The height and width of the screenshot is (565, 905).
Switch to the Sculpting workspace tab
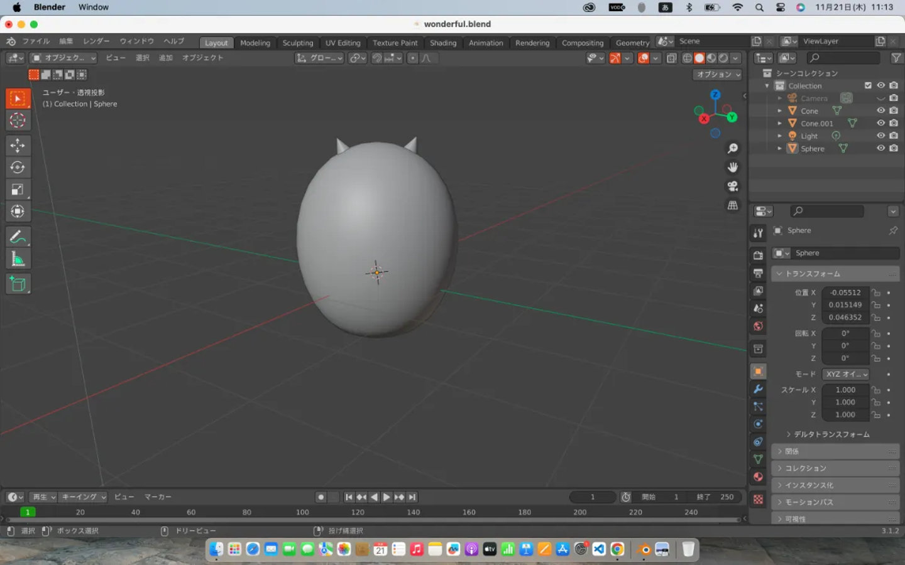point(297,43)
